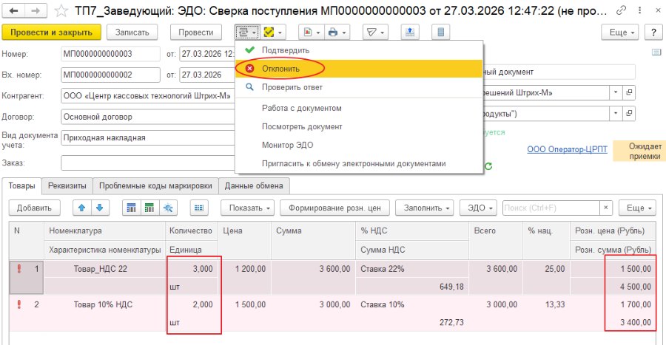Click the Провести button

pyautogui.click(x=196, y=33)
